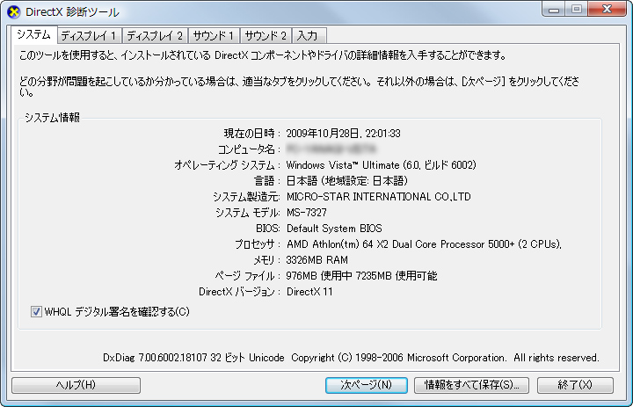Click the MS-7327 model value
Viewport: 633px width, 407px height.
(x=307, y=213)
